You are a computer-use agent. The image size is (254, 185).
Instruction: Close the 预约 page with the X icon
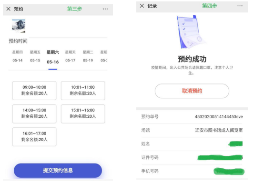point(9,9)
